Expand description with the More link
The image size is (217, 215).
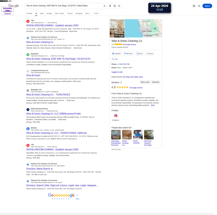[153, 105]
